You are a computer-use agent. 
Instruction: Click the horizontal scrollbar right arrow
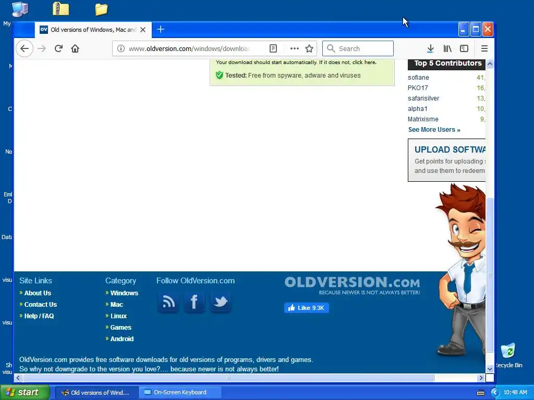point(481,378)
